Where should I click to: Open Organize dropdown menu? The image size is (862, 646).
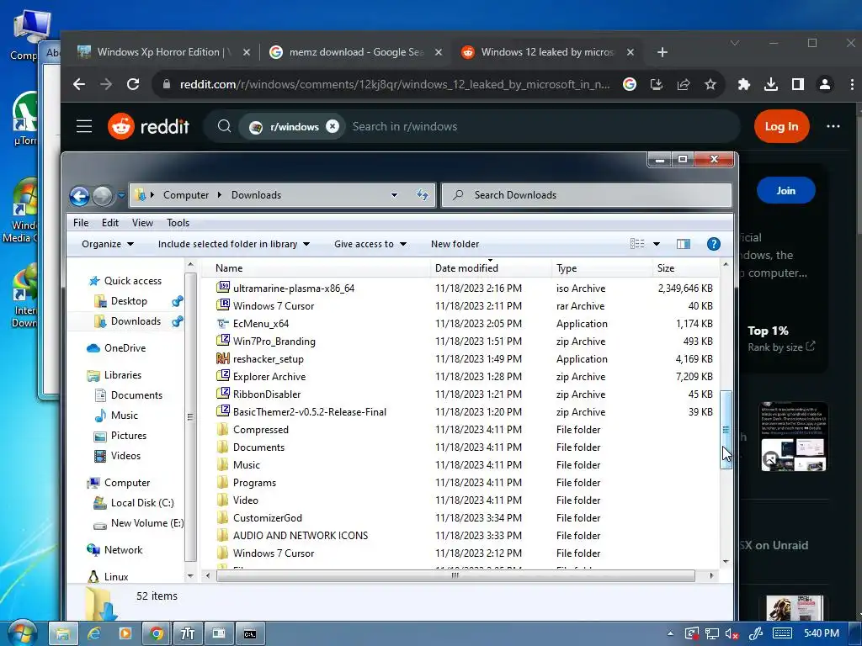108,244
